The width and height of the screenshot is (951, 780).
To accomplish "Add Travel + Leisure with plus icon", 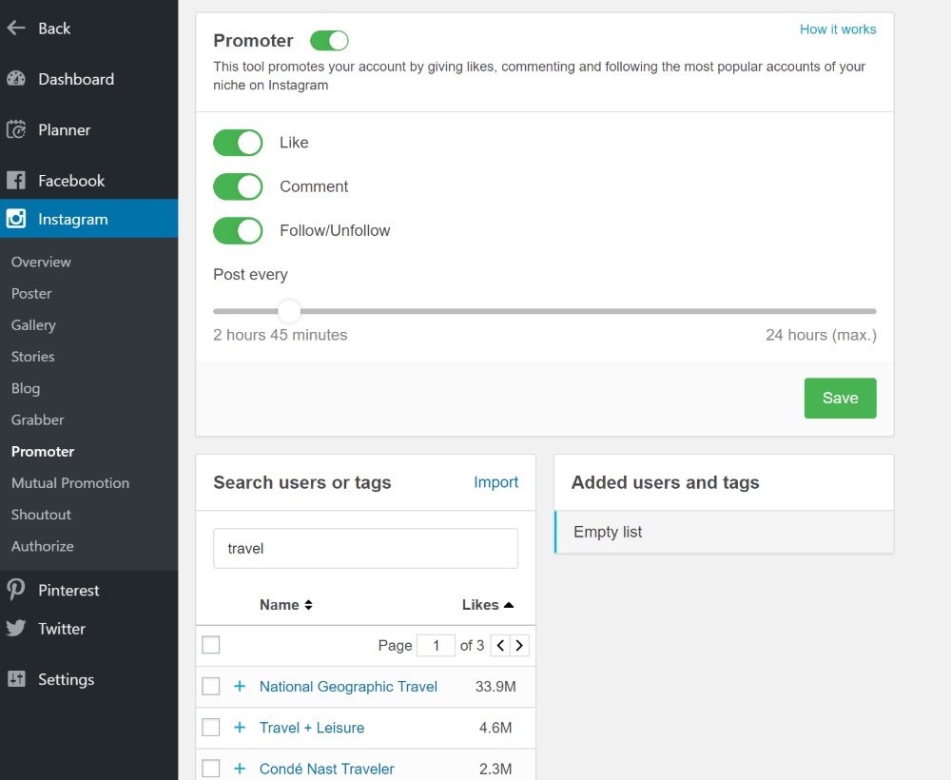I will click(240, 728).
